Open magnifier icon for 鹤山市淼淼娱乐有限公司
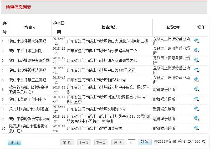 point(196,118)
